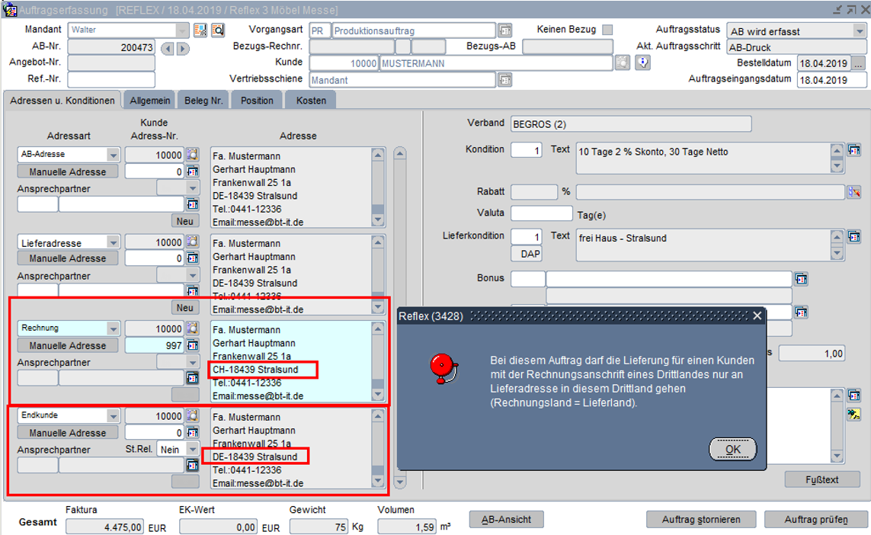
Task: Open the St.Rel. Nein dropdown
Action: click(192, 450)
